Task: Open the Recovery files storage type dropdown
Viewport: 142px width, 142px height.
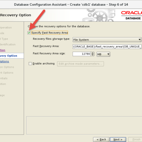Action: point(107,40)
